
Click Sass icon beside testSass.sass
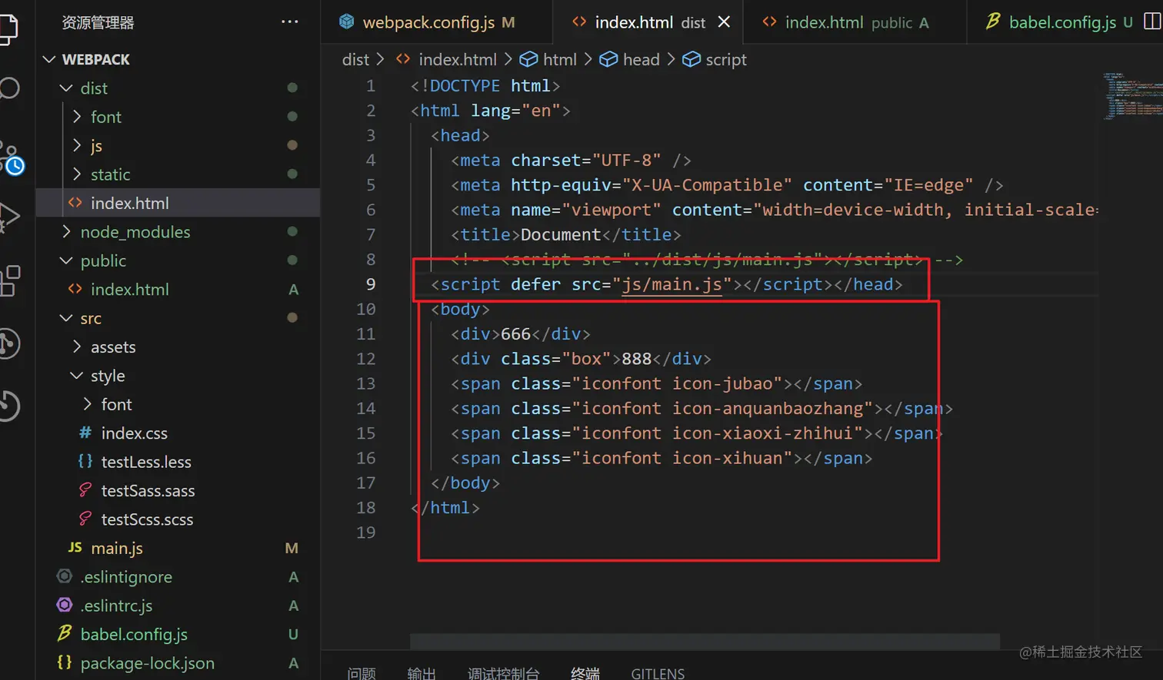coord(85,490)
